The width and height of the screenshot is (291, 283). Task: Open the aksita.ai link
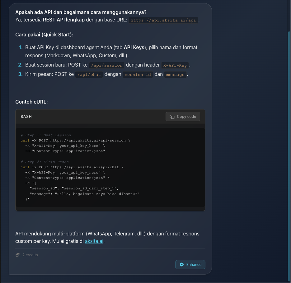[94, 241]
